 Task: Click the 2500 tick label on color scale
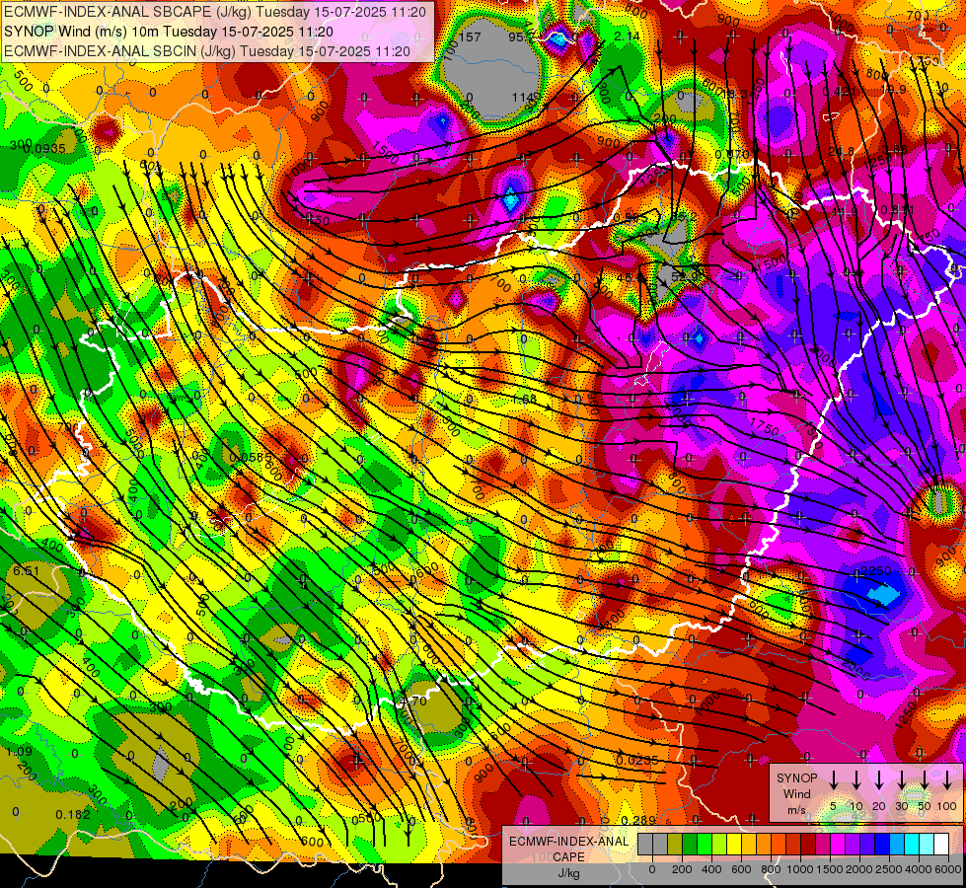[x=889, y=869]
